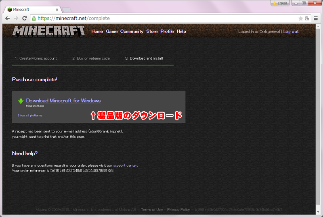Click the green padlock security icon

[34, 18]
